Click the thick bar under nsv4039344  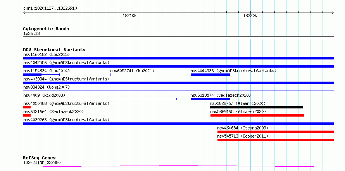[178, 83]
